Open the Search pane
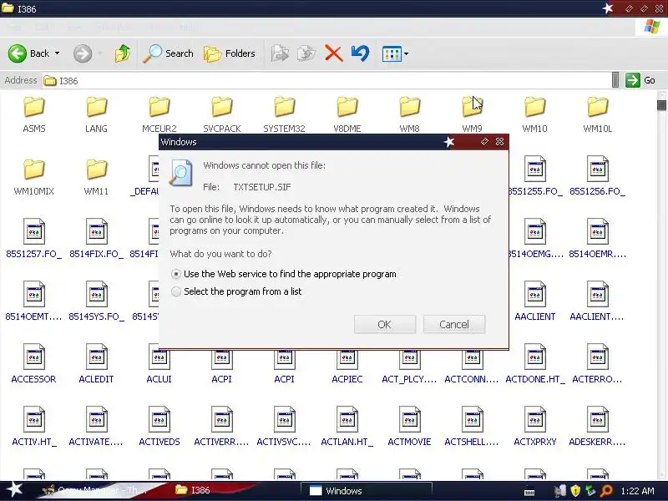Screen dimensions: 668x501 click(168, 53)
